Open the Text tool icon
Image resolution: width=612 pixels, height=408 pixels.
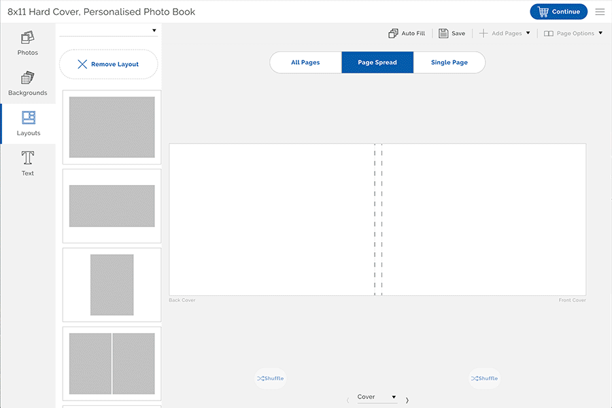point(27,158)
